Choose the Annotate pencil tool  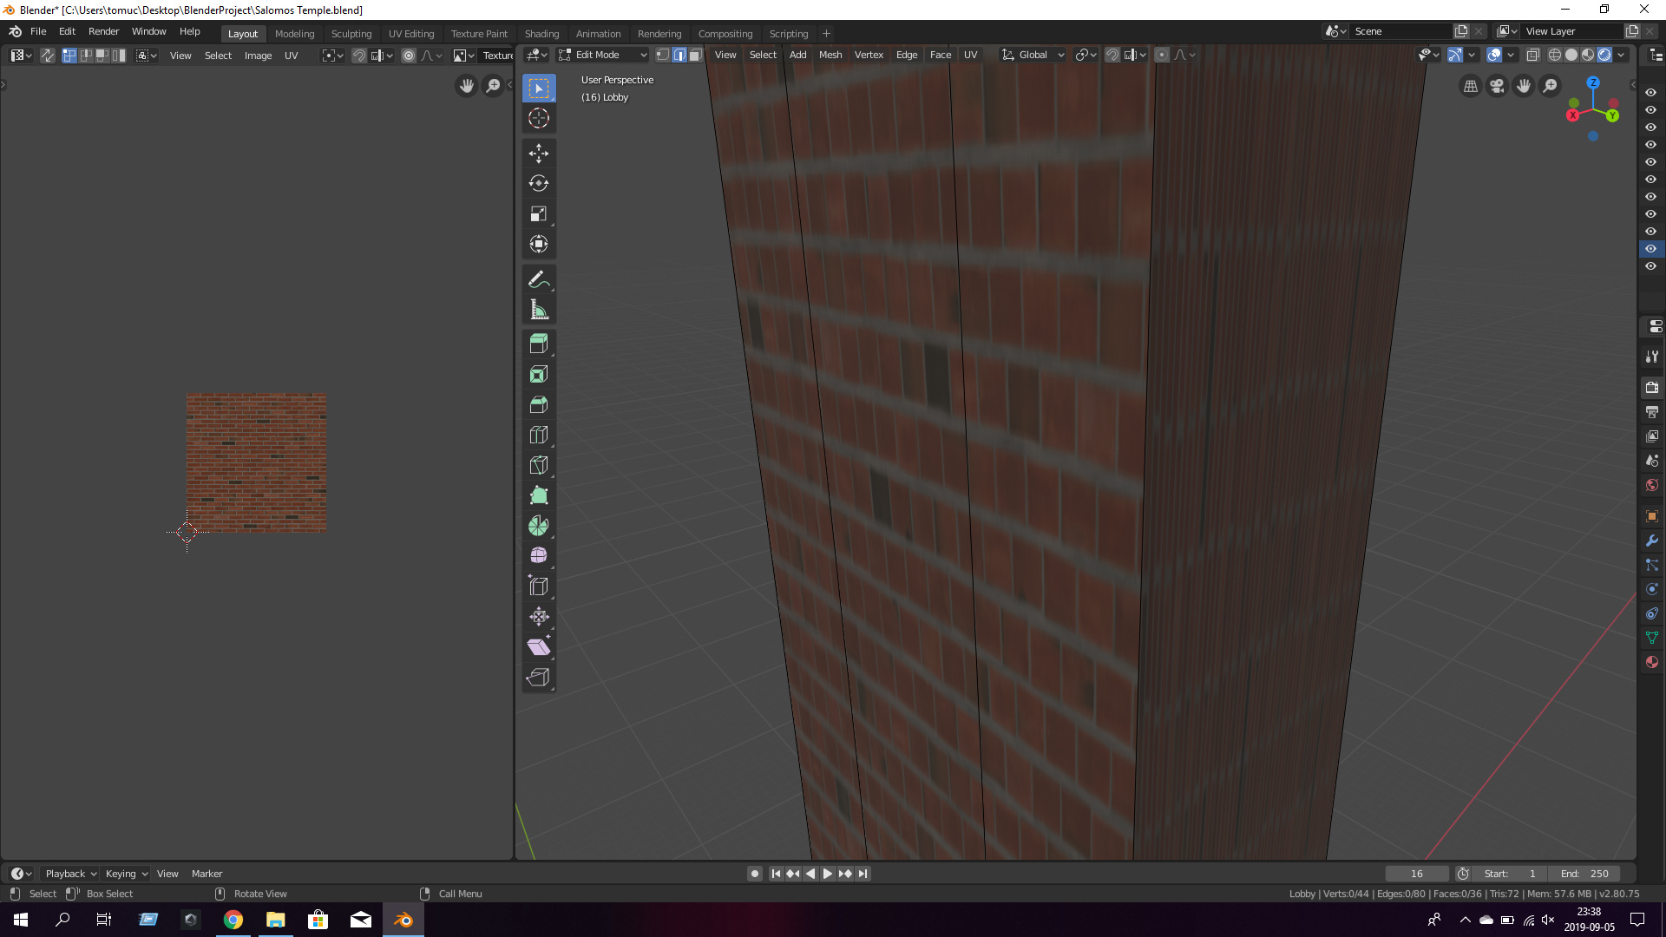coord(539,279)
